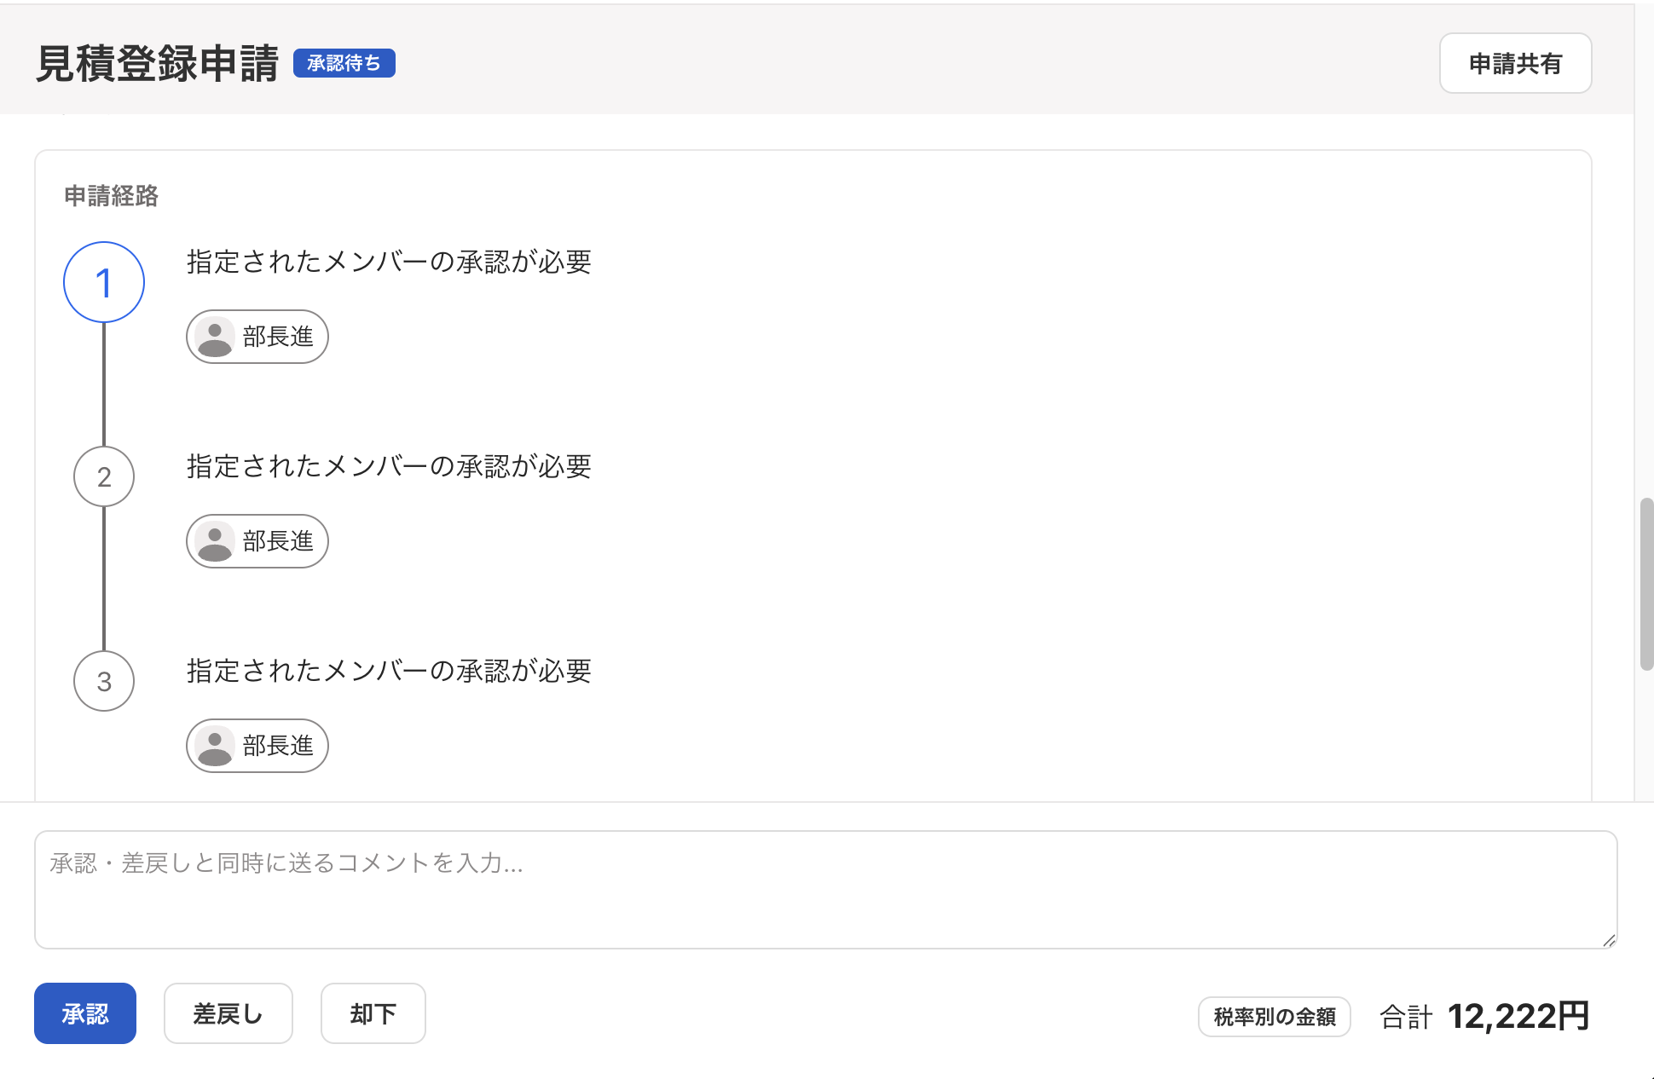The height and width of the screenshot is (1079, 1654).
Task: Click the comment box resize handle
Action: (1609, 940)
